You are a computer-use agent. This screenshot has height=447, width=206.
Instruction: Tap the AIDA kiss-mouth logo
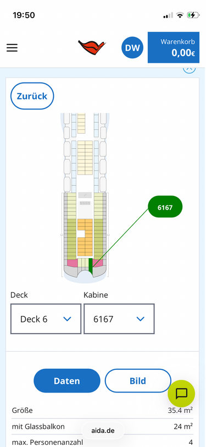click(92, 47)
